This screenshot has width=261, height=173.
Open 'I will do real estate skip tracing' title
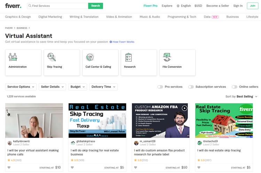tap(219, 150)
